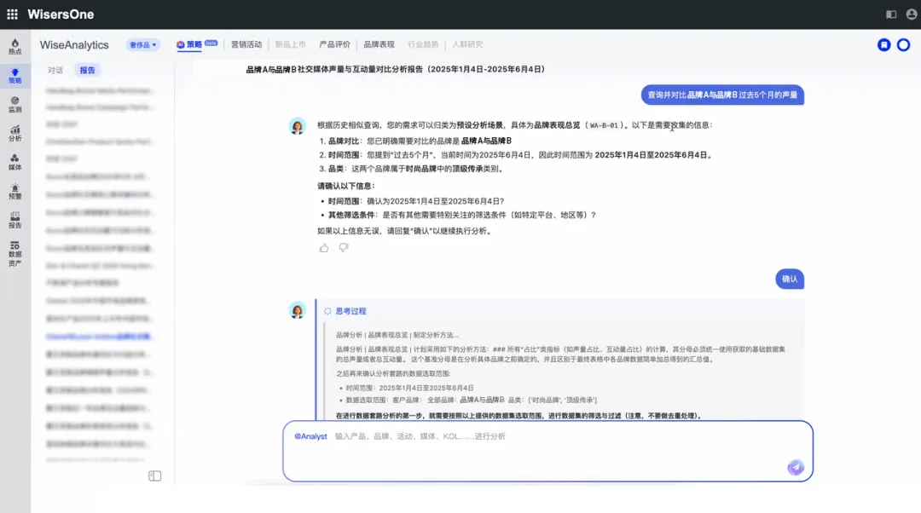Click the 确认 message bubble
This screenshot has width=921, height=513.
point(790,279)
